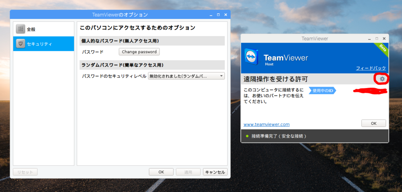Close the TeamViewer options window
This screenshot has width=402, height=192.
pyautogui.click(x=226, y=15)
